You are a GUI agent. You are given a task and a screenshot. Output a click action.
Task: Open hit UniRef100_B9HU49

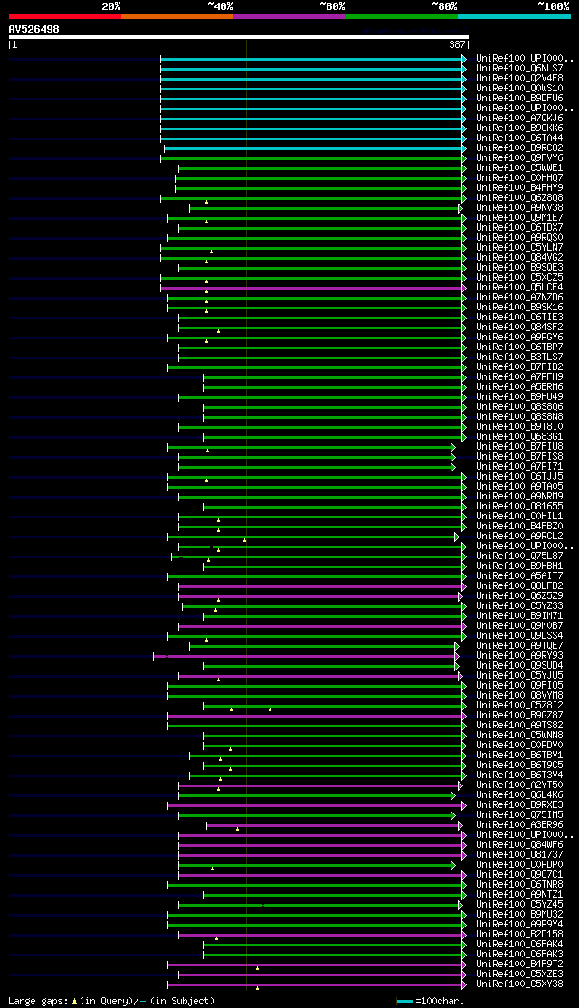(x=520, y=397)
